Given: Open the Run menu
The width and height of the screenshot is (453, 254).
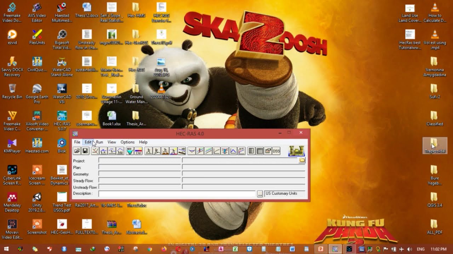Looking at the screenshot, I should [x=99, y=142].
